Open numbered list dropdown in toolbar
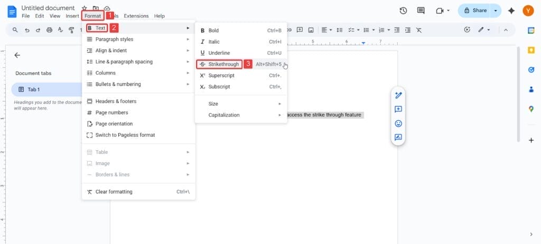The height and width of the screenshot is (244, 541). pos(385,30)
